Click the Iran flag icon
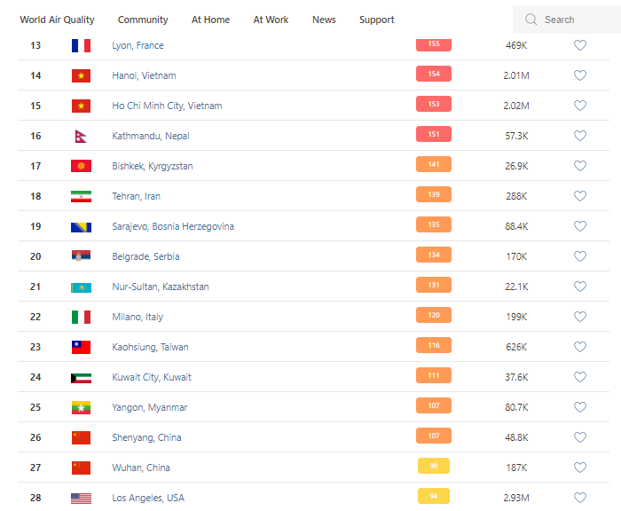 pyautogui.click(x=81, y=196)
